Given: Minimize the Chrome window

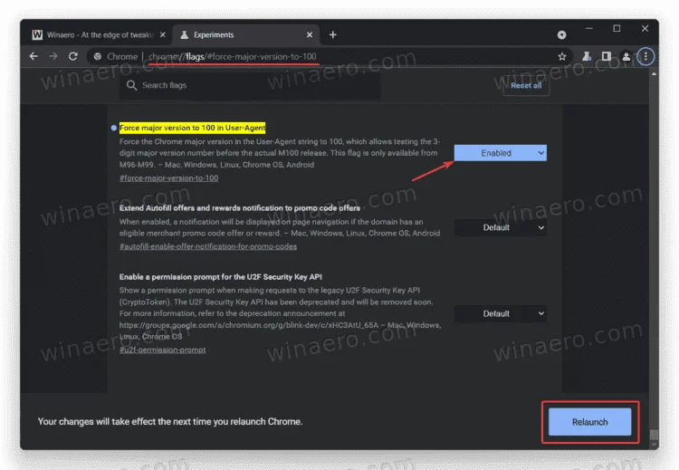Looking at the screenshot, I should click(x=589, y=29).
